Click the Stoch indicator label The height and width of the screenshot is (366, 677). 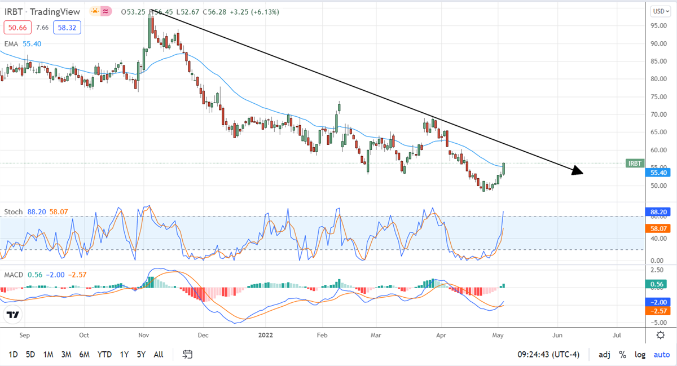click(14, 212)
